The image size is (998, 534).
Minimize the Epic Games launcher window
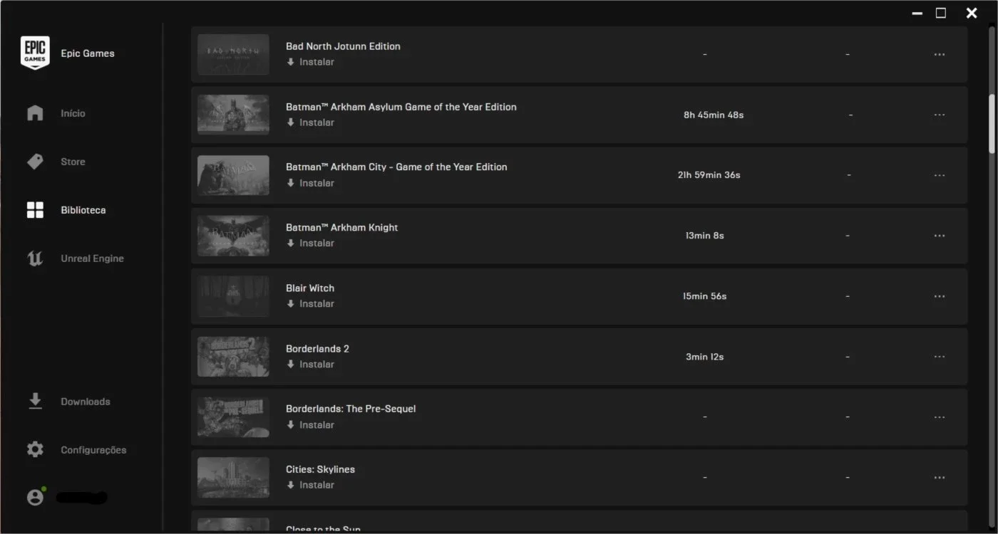point(917,13)
